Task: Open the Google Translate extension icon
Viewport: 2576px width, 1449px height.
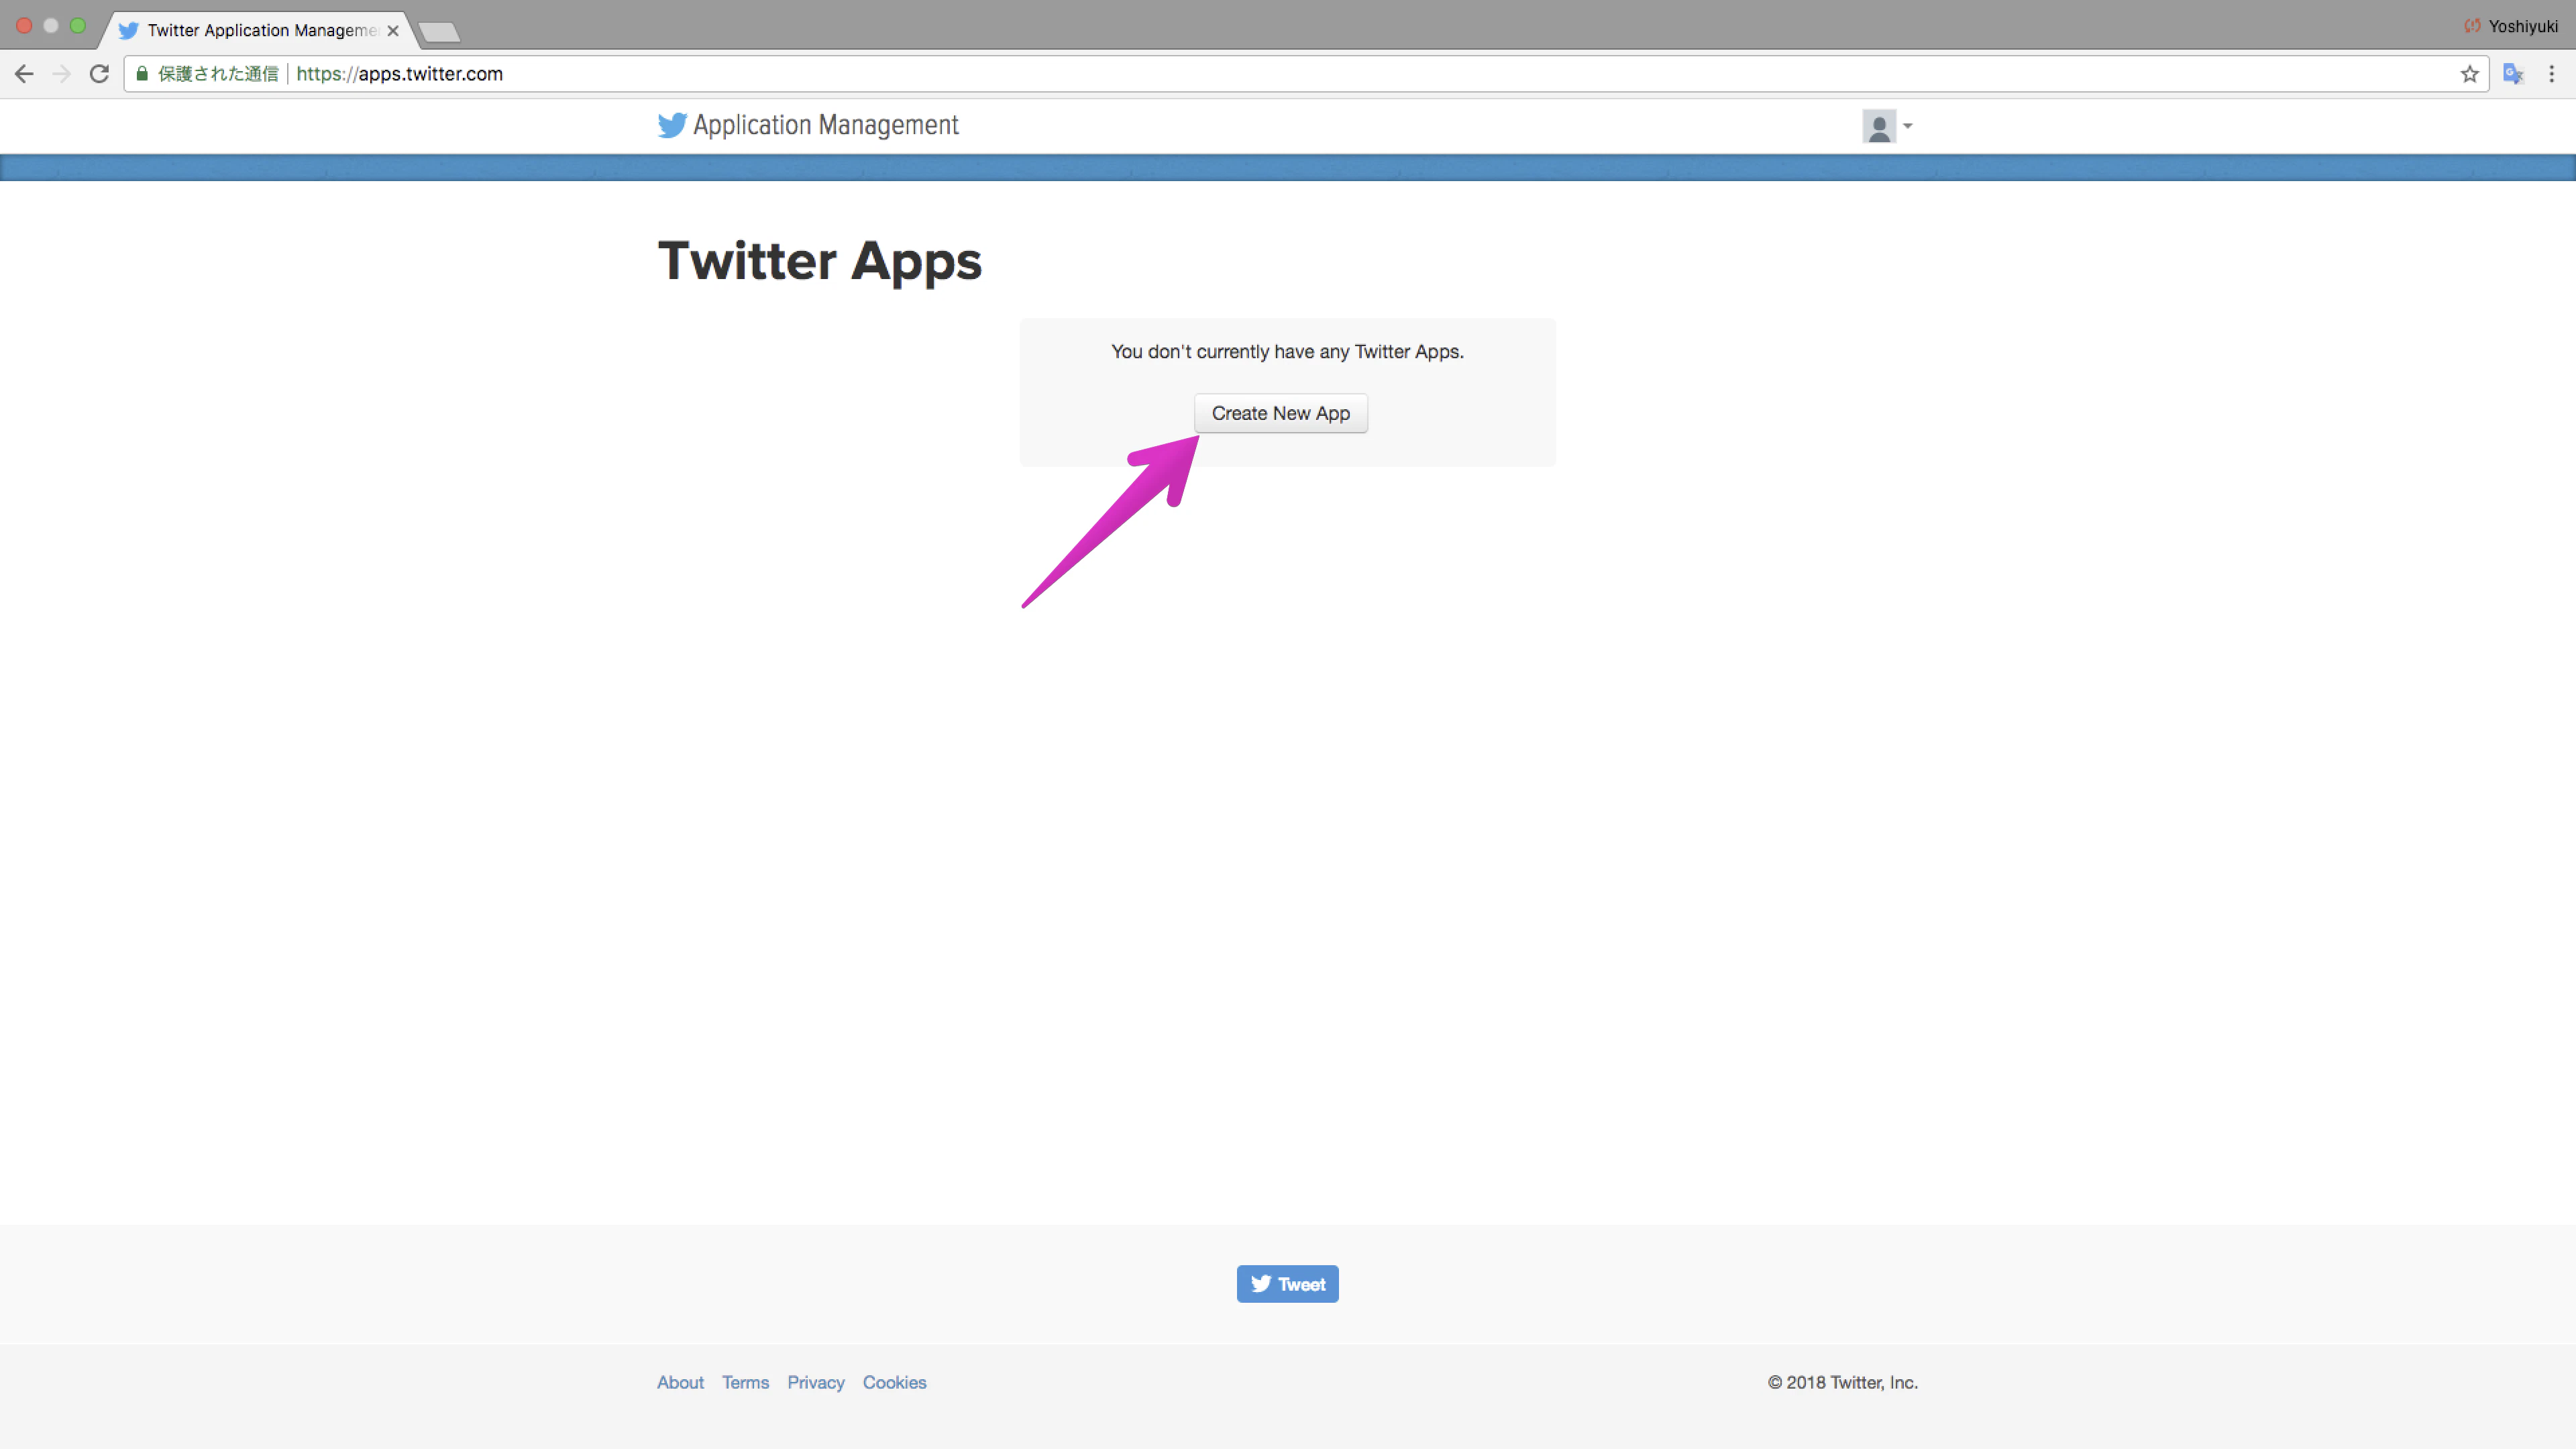Action: click(2513, 74)
